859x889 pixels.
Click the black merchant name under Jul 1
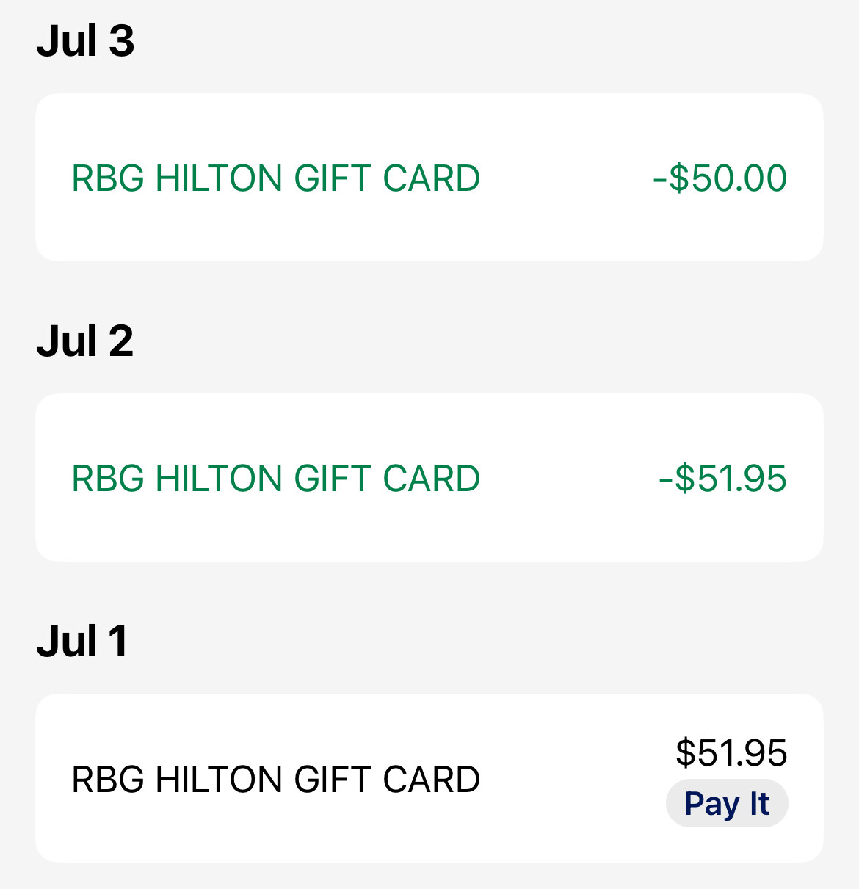click(275, 779)
